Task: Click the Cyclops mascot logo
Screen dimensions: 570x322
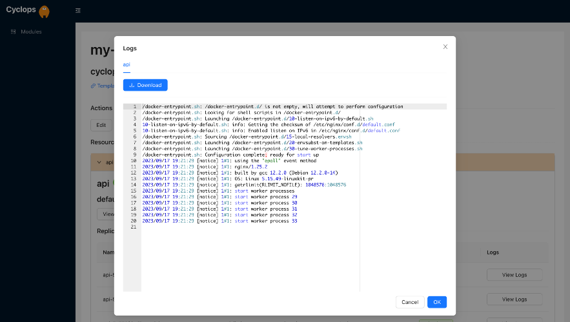Action: [x=44, y=12]
